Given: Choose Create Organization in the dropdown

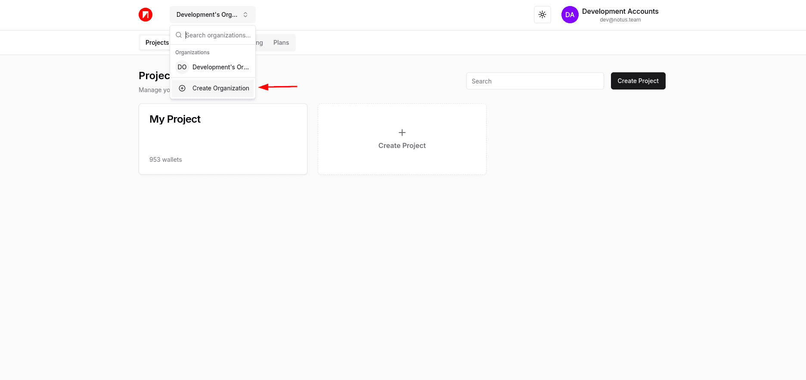Looking at the screenshot, I should click(220, 88).
